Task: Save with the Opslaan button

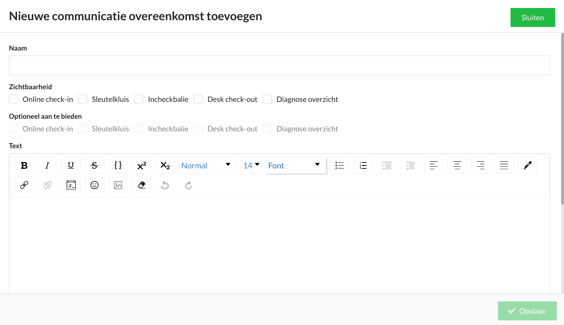Action: pyautogui.click(x=527, y=311)
